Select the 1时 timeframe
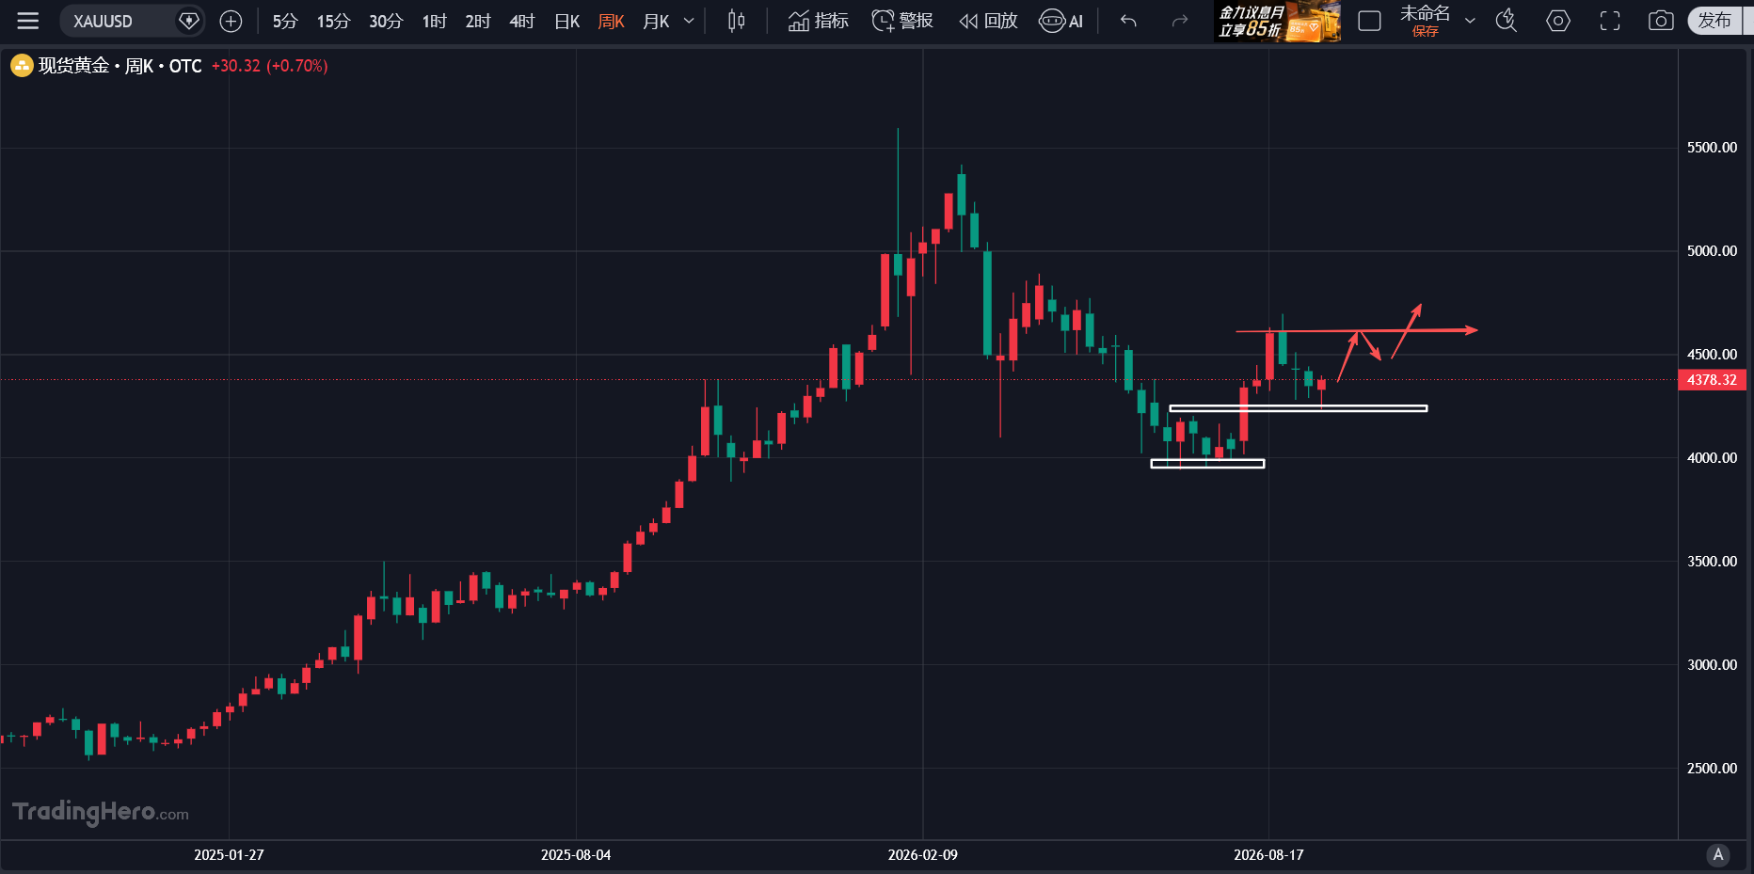The height and width of the screenshot is (874, 1754). click(434, 21)
